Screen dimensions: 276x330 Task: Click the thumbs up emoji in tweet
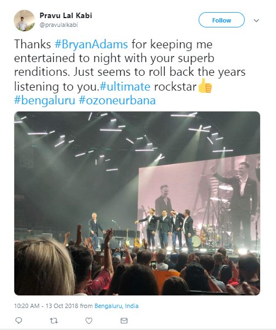click(205, 86)
